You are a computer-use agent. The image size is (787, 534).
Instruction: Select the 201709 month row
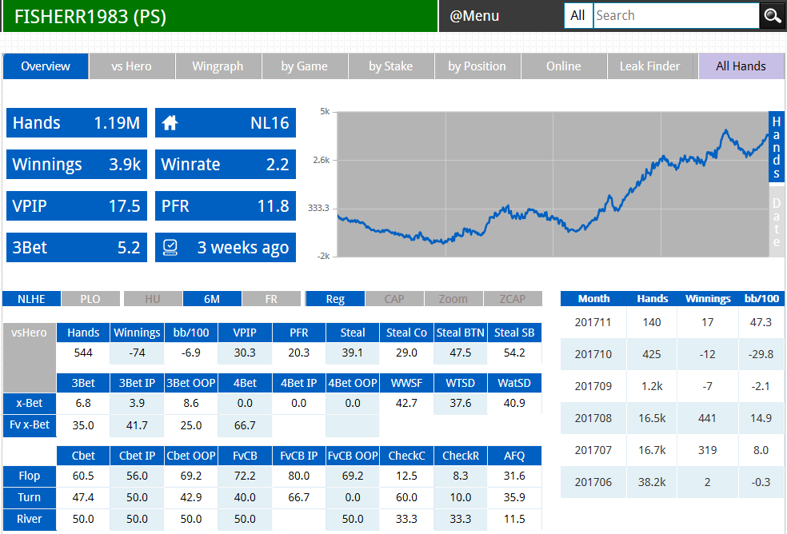coord(672,386)
